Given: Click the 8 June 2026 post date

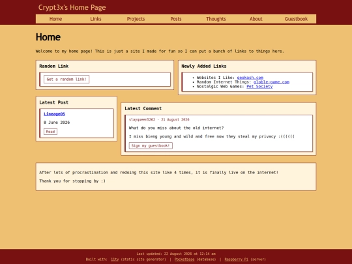Looking at the screenshot, I should [x=57, y=123].
